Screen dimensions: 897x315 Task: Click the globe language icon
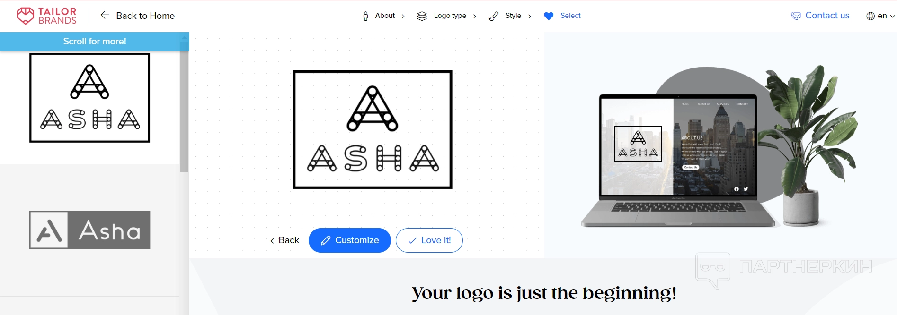pyautogui.click(x=870, y=16)
